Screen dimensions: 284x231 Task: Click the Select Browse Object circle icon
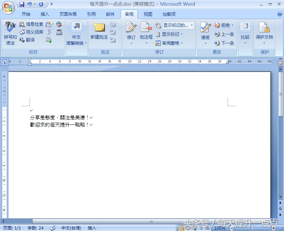280,209
